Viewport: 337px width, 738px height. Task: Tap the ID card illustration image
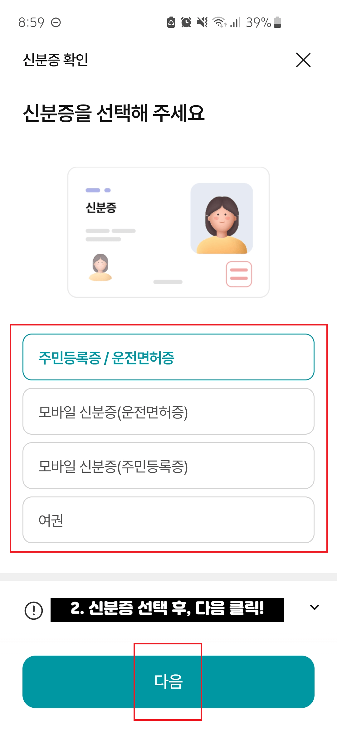[x=168, y=231]
